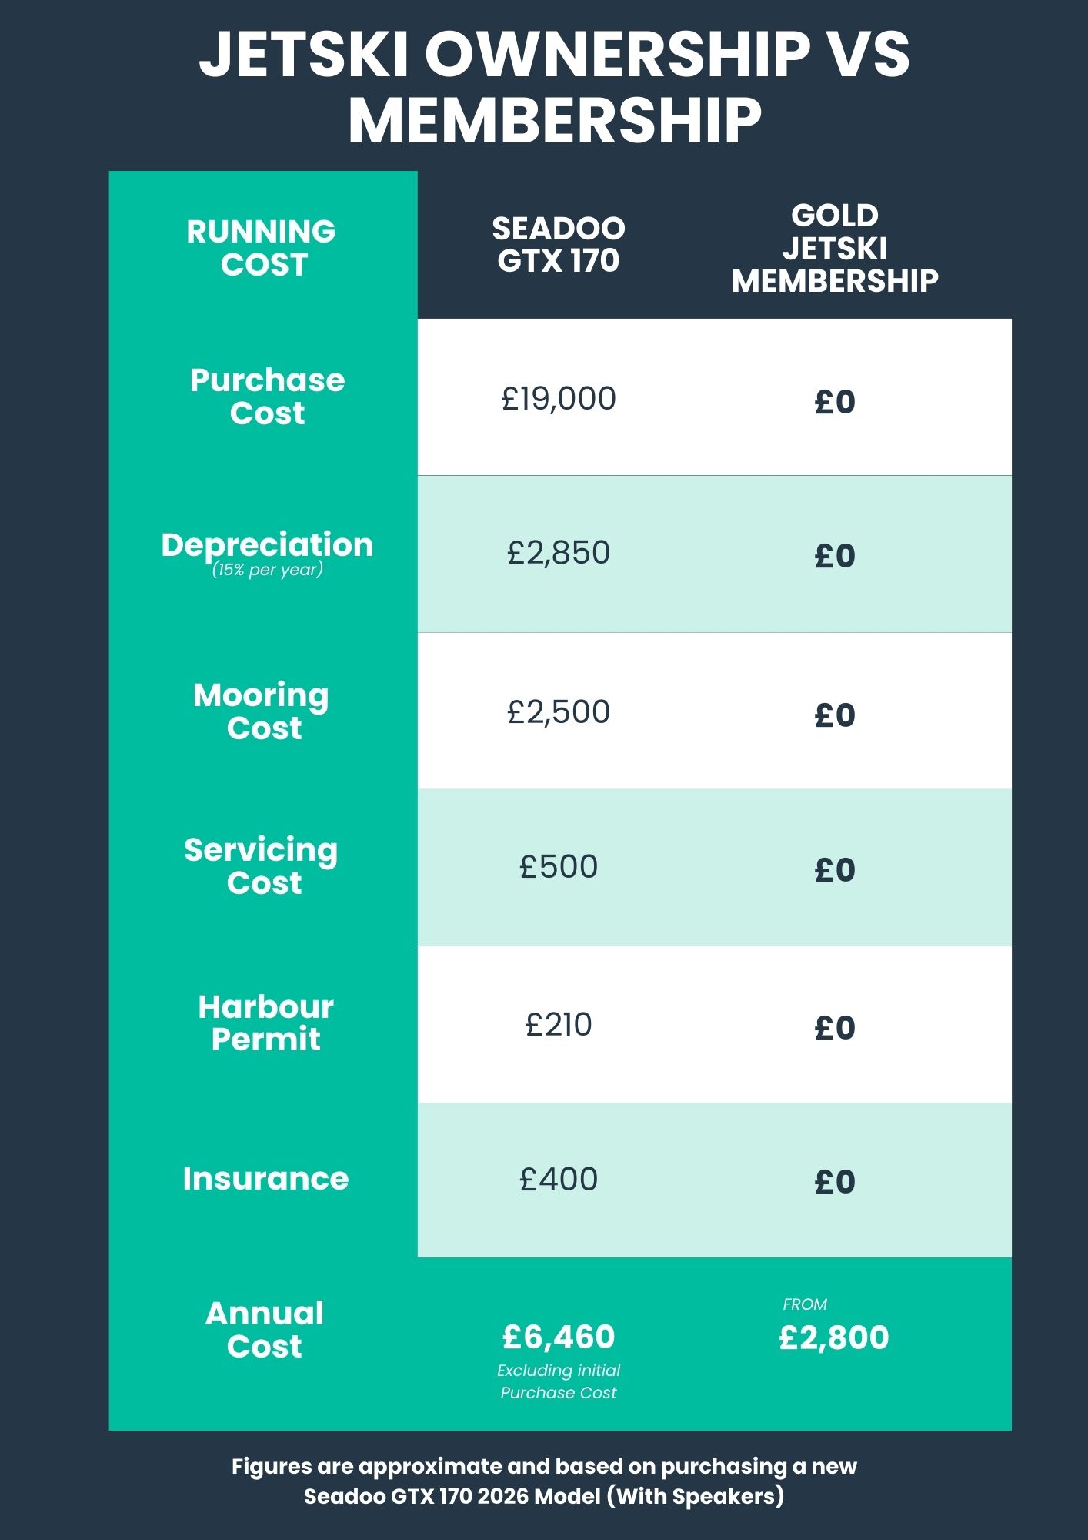
Task: Select the £400 insurance value
Action: coord(559,1180)
